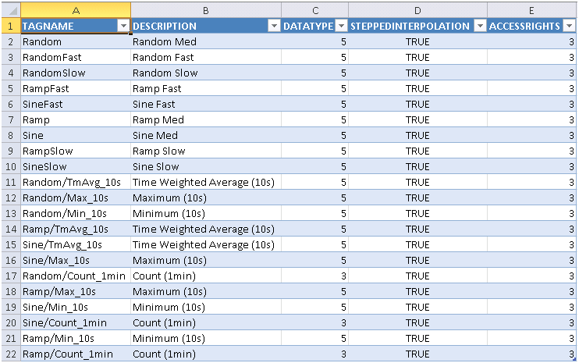Select the row 17 header
Image resolution: width=579 pixels, height=363 pixels.
click(9, 276)
